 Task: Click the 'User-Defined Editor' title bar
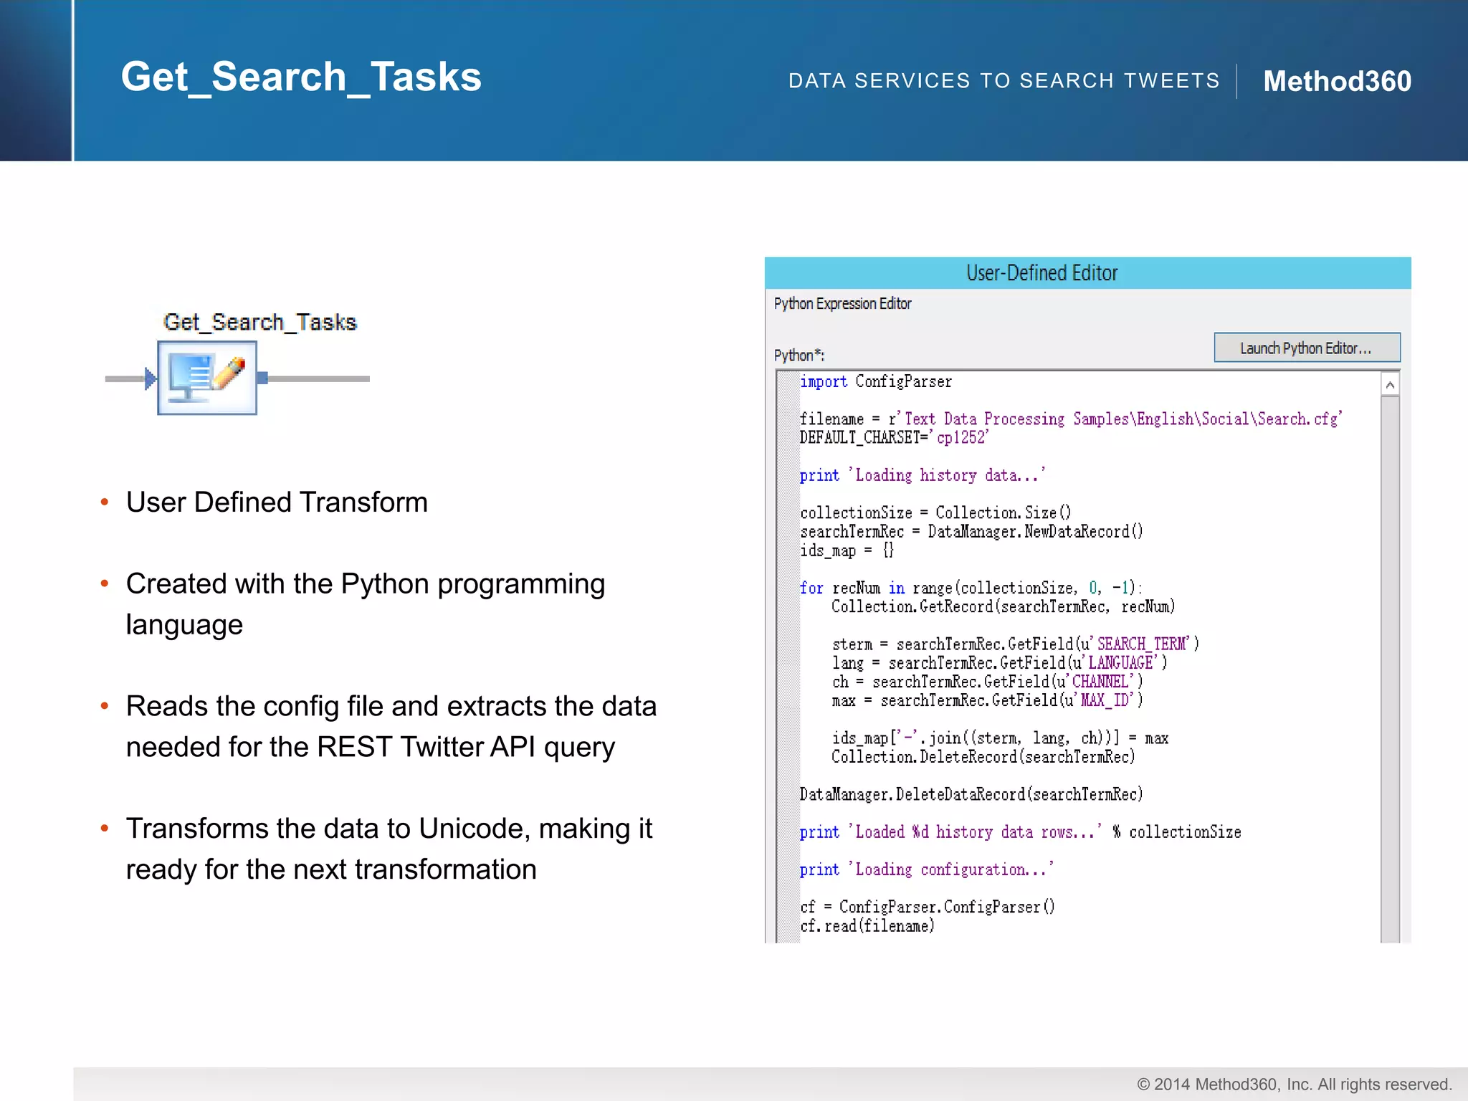[x=1087, y=273]
